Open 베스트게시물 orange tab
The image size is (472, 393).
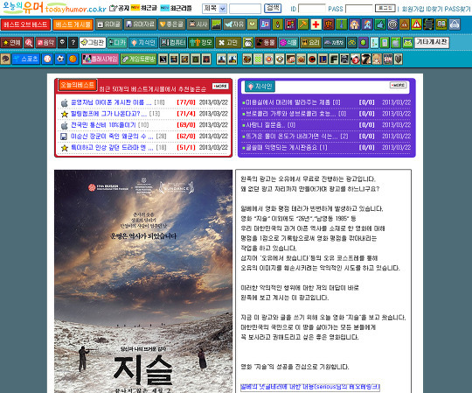73,25
